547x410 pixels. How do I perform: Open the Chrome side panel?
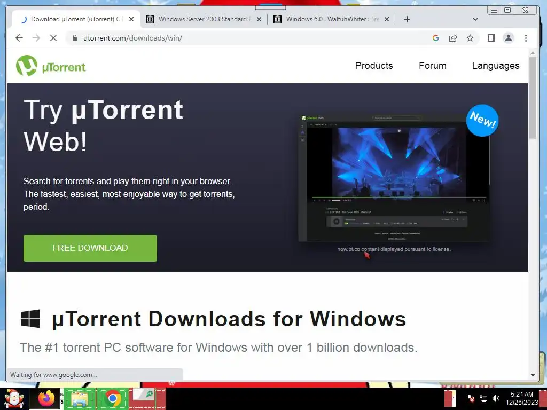491,38
